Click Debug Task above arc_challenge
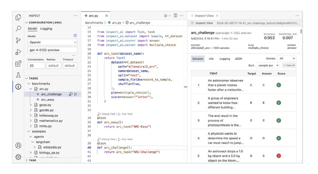 108,139
